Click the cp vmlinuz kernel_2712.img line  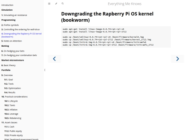tap(107, 39)
